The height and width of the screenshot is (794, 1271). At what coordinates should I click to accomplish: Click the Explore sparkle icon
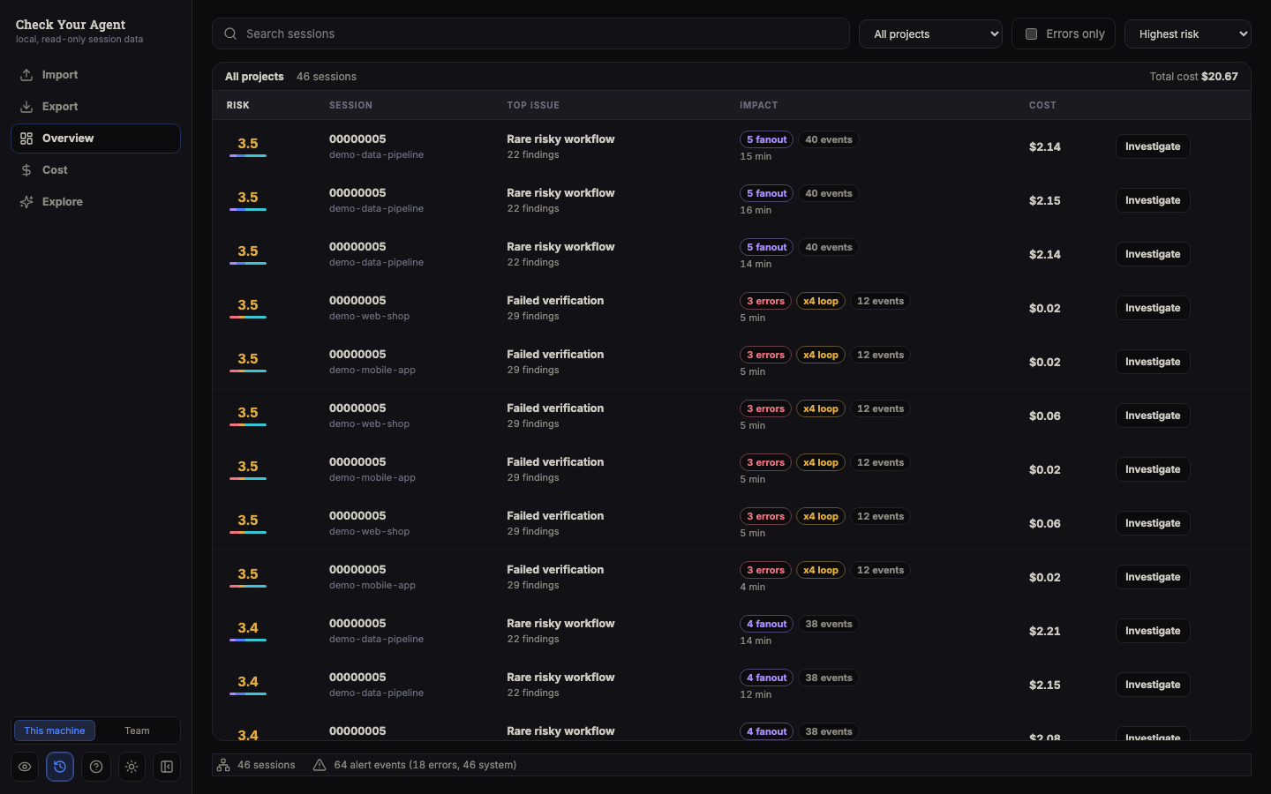coord(26,202)
